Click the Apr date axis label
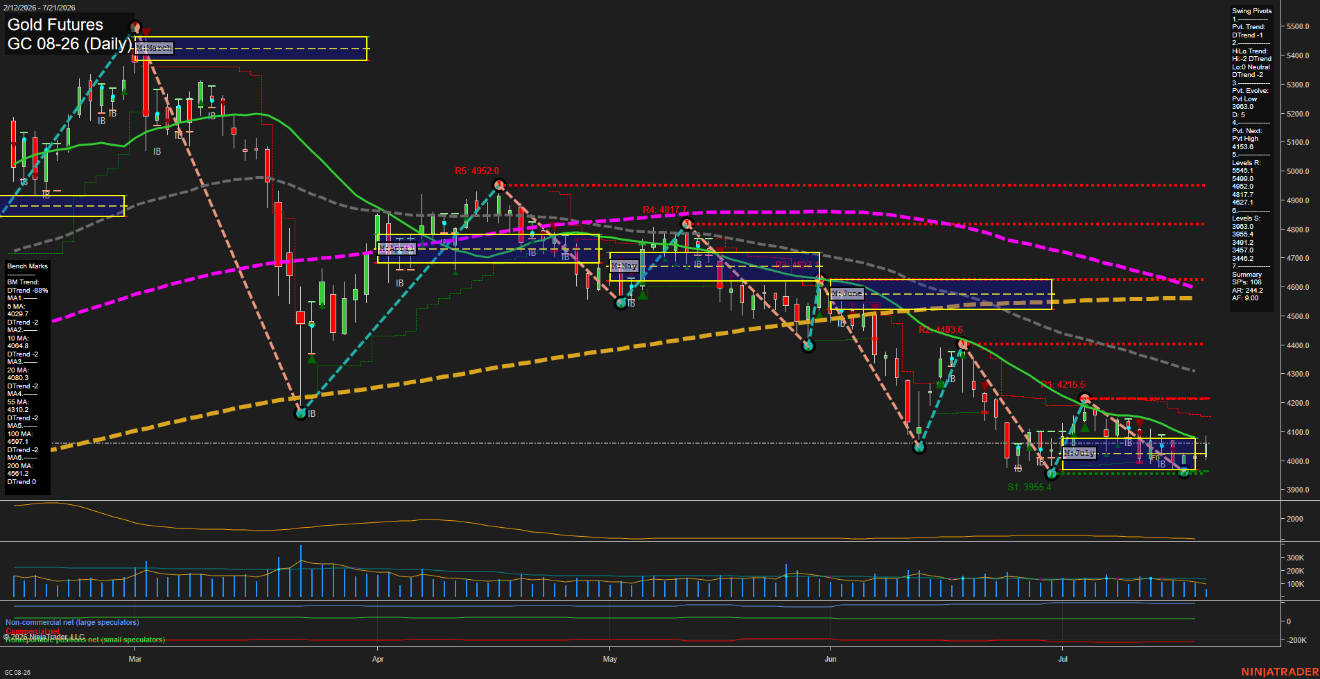Screen dimensions: 1320x679 378,659
